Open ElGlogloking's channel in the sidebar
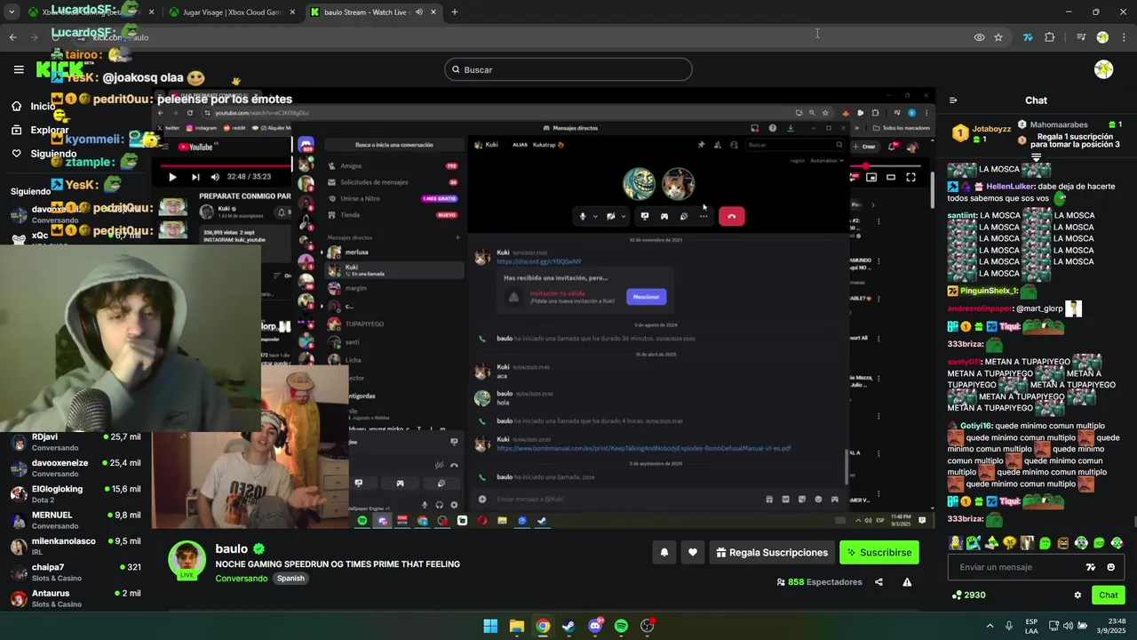 coord(76,493)
